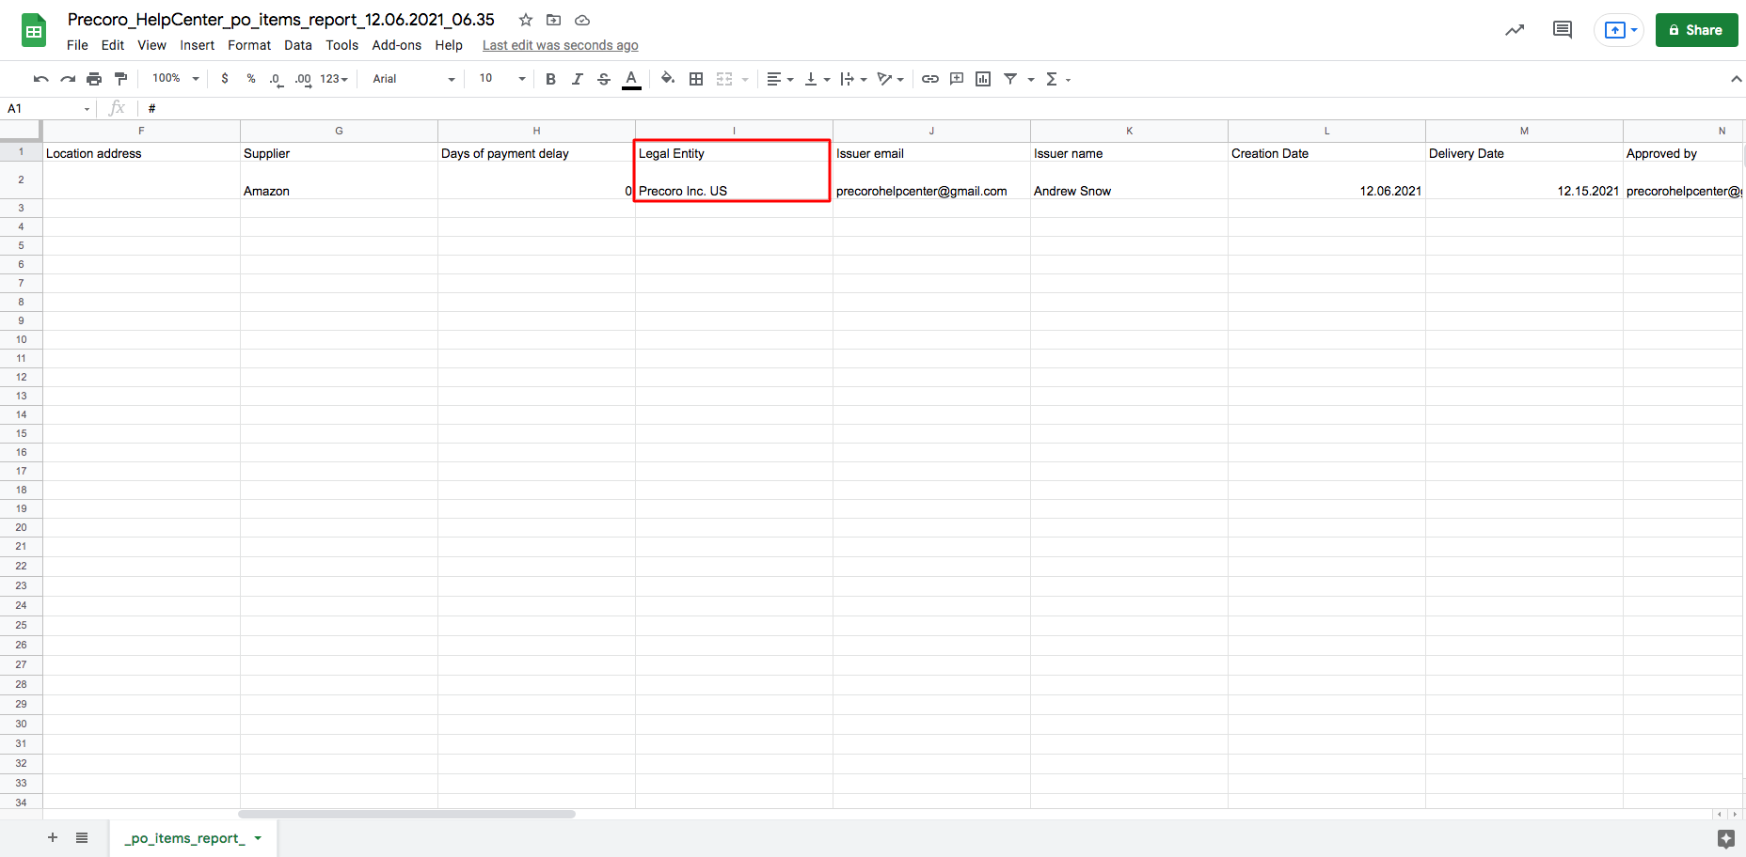Viewport: 1746px width, 857px height.
Task: Insert link with chain icon
Action: pos(930,79)
